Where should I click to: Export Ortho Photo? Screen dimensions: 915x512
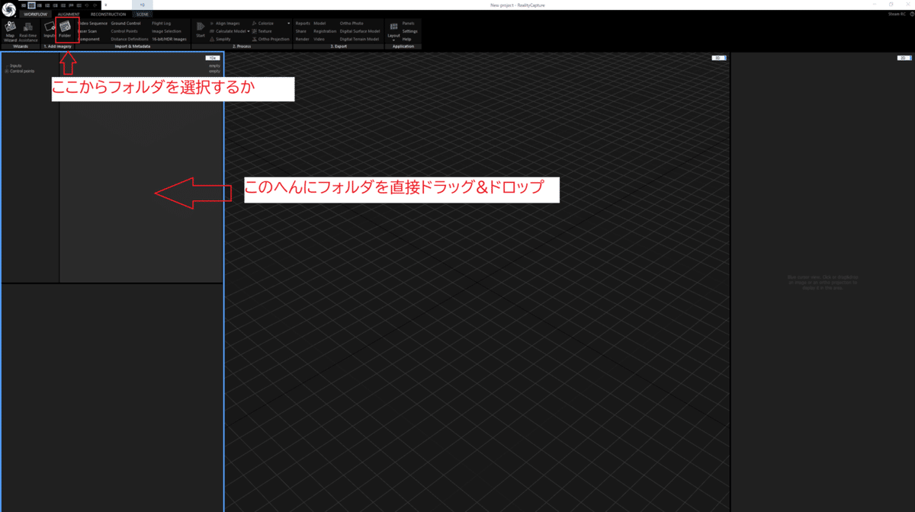(x=352, y=23)
